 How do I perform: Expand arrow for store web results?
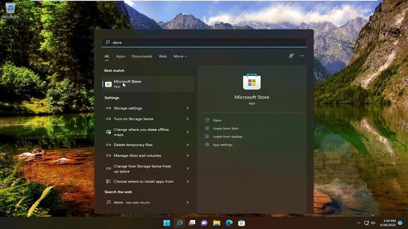[x=187, y=202]
